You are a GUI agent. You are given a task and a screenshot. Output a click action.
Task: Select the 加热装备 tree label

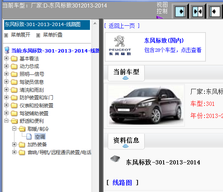(37, 144)
